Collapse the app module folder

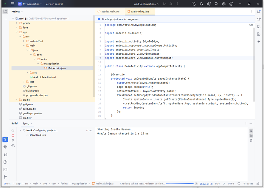pos(16,32)
